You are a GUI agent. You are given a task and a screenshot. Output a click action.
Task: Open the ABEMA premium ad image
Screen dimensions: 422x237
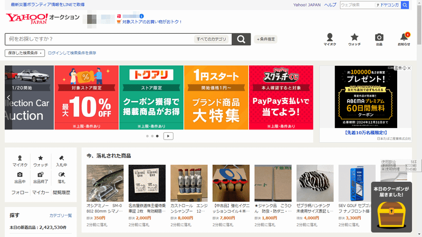pos(366,97)
